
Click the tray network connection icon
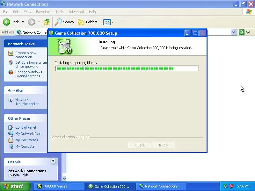click(x=225, y=186)
